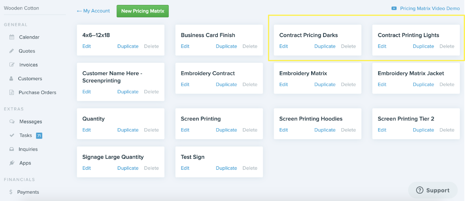465x201 pixels.
Task: Click the Tasks count badge 71
Action: 39,136
